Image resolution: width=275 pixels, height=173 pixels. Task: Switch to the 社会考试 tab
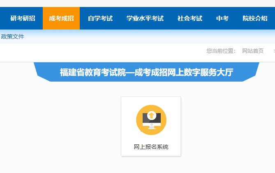190,18
